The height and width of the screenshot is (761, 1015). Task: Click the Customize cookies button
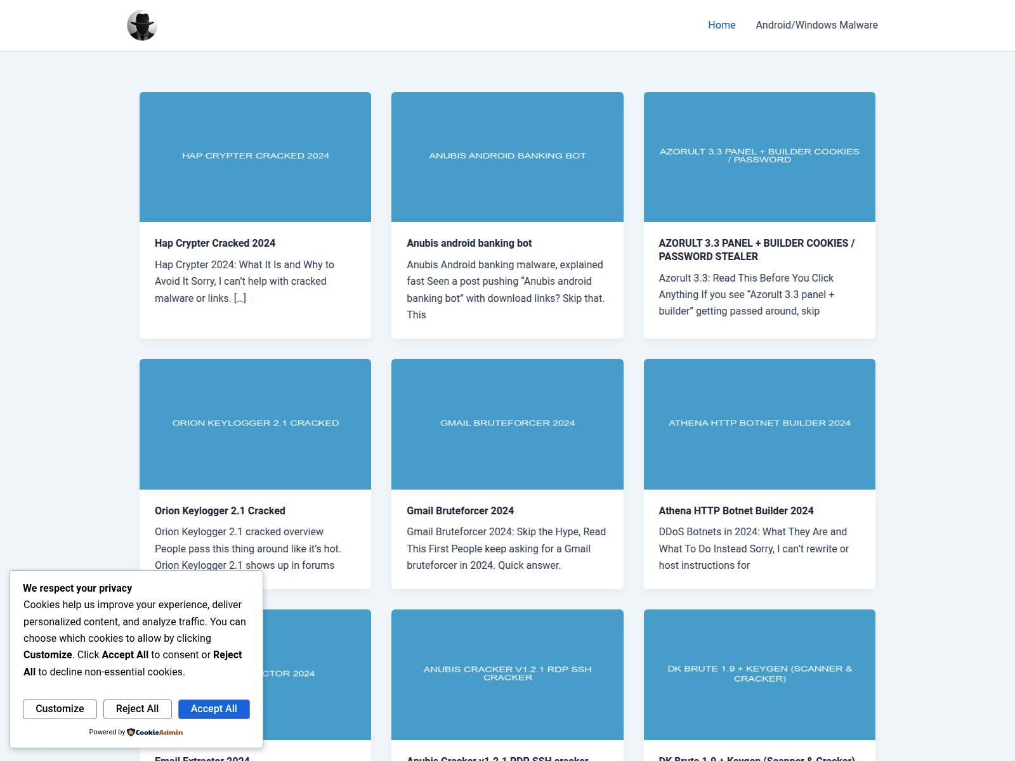pyautogui.click(x=60, y=709)
